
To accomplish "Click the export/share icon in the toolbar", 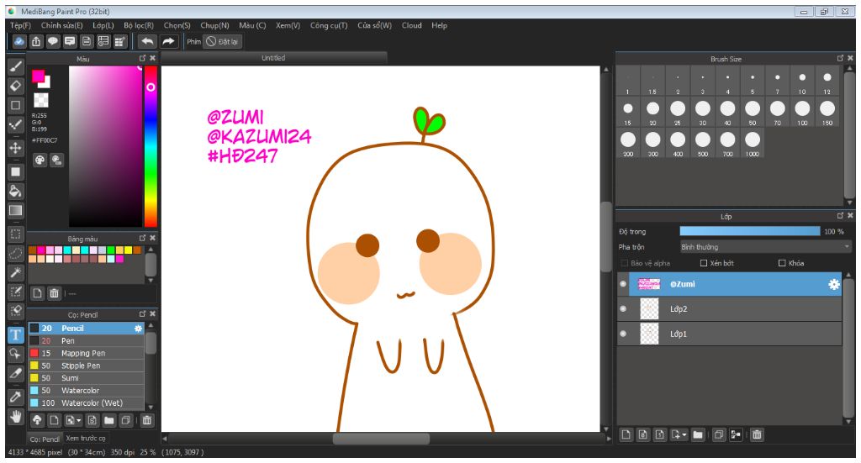I will [x=36, y=41].
